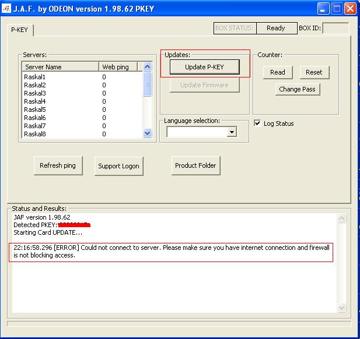Click the Ready box status field
Viewport: 360px width, 339px height.
[x=277, y=28]
